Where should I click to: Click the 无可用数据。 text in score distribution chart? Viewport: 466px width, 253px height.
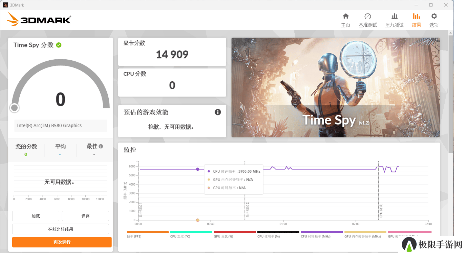tap(60, 182)
